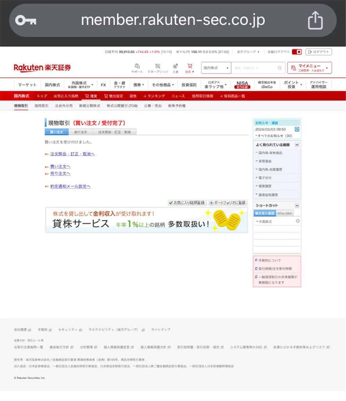The image size is (346, 401).
Task: Click the お気に入り銘柄登録 button
Action: point(187,203)
